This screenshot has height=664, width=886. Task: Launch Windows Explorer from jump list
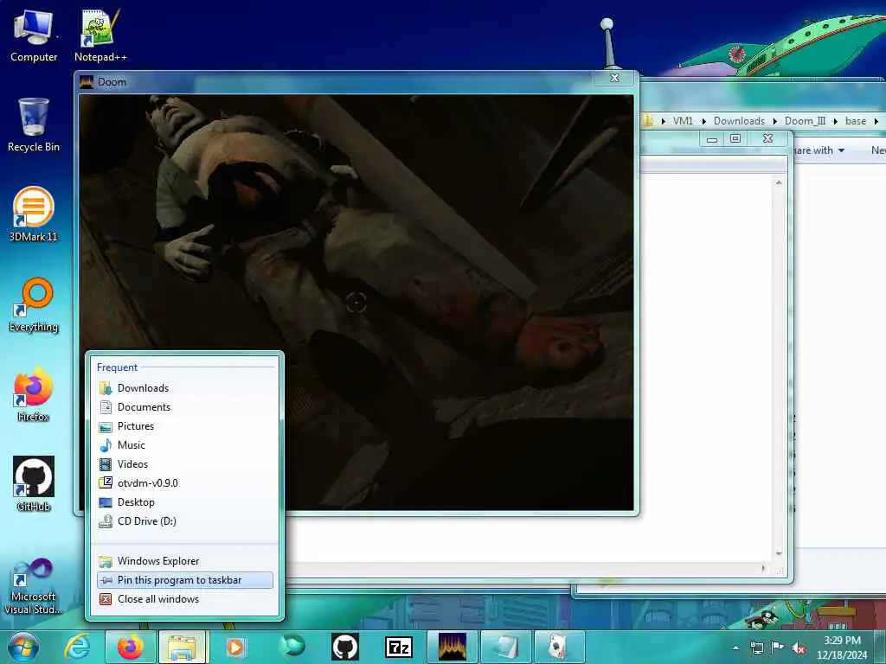185,561
